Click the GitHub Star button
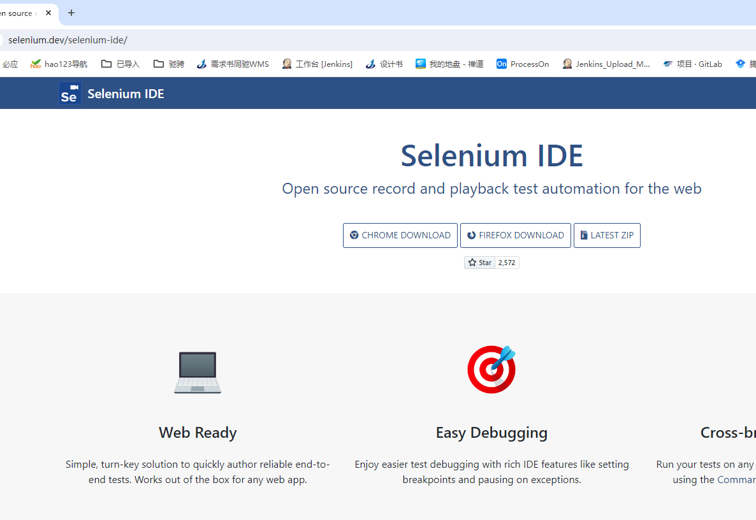Image resolution: width=756 pixels, height=520 pixels. coord(480,263)
